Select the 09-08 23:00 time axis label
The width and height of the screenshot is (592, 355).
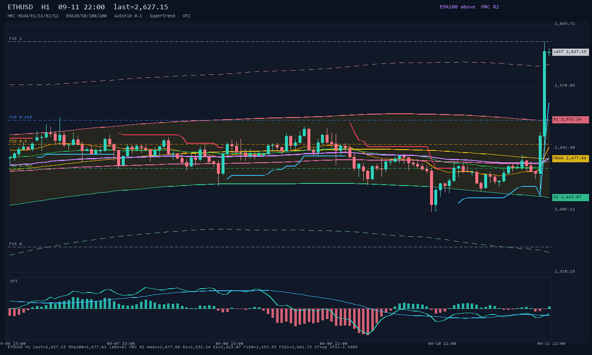[x=230, y=344]
